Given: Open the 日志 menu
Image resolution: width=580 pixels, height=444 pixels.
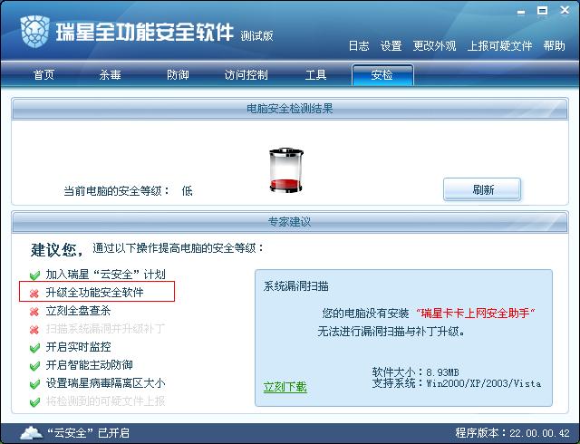Looking at the screenshot, I should (x=359, y=46).
